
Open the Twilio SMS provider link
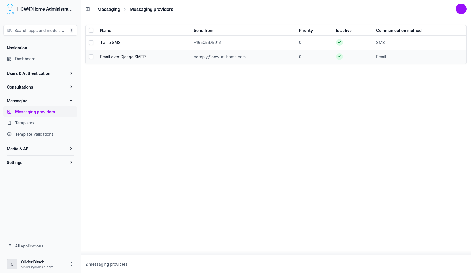pos(110,43)
